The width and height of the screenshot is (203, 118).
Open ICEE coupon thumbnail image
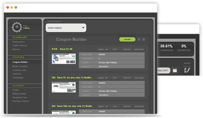[64, 59]
